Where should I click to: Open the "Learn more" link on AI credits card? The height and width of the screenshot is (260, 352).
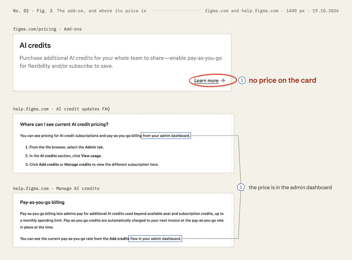click(209, 81)
